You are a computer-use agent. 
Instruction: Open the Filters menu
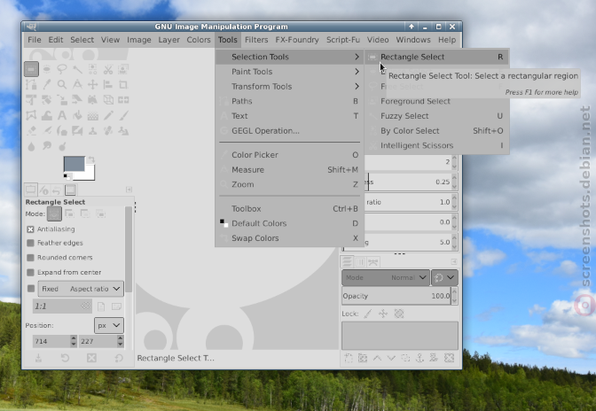tap(256, 40)
